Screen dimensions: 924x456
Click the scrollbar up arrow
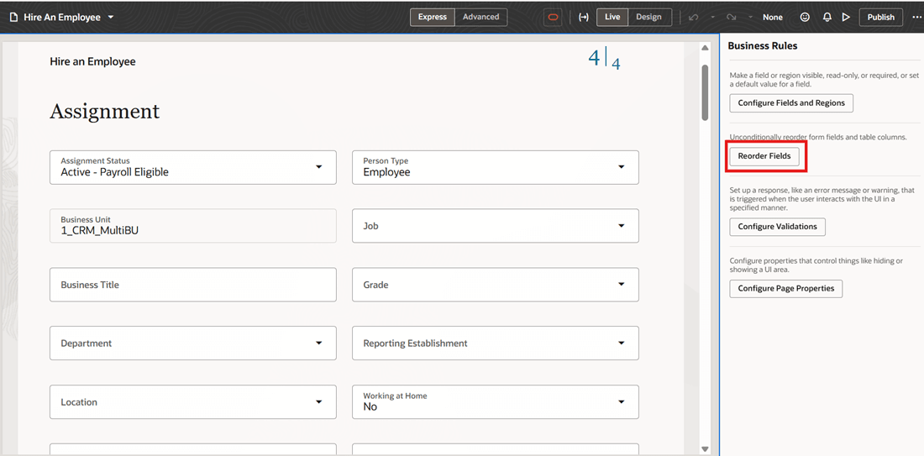[x=705, y=49]
